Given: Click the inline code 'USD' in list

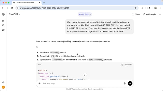Looking at the screenshot, I should pyautogui.click(x=53, y=56).
